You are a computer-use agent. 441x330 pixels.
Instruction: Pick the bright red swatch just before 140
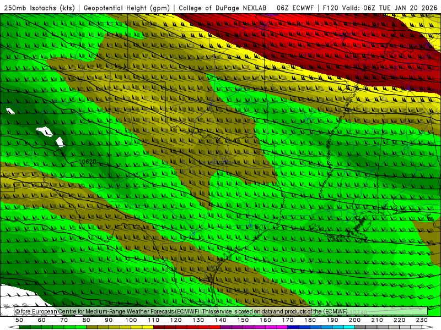(215, 327)
